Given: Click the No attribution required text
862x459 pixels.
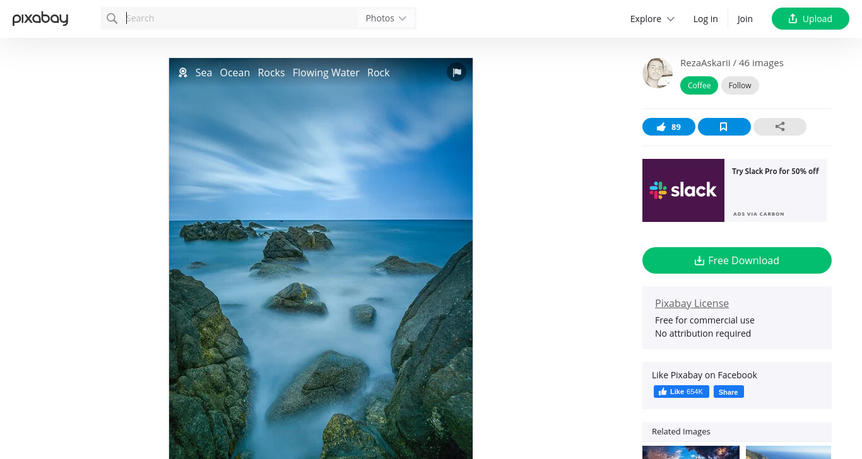Looking at the screenshot, I should click(703, 334).
